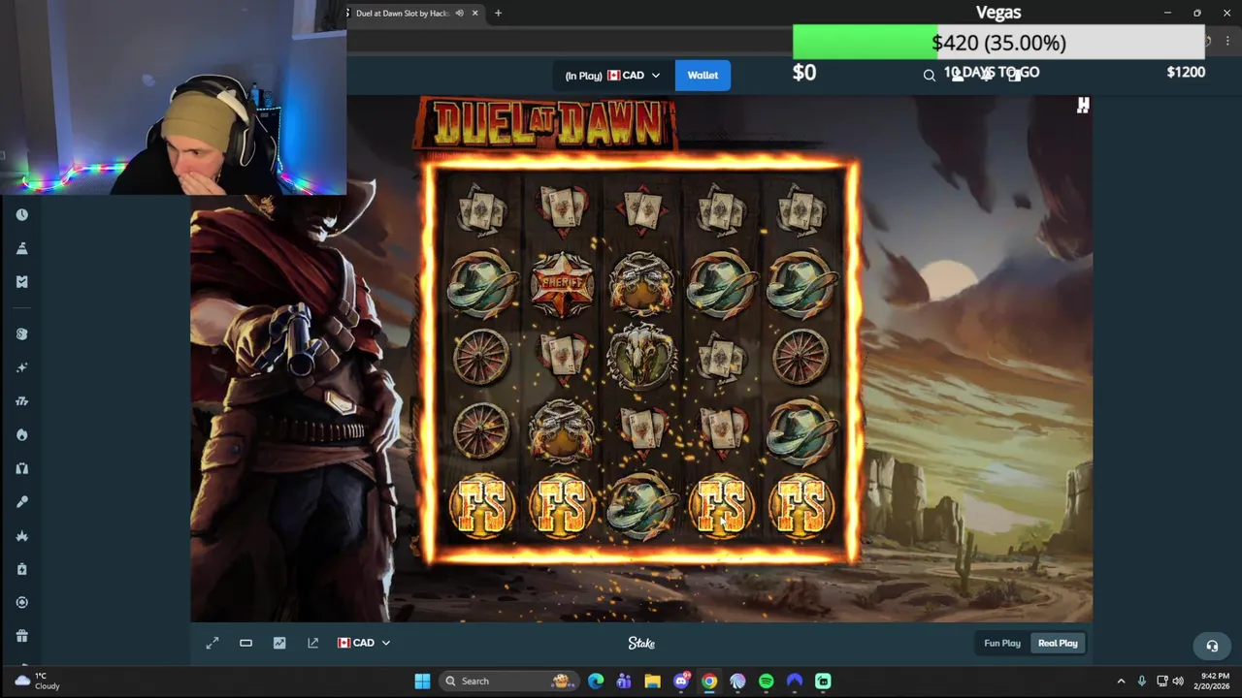Open the Windows Start menu
This screenshot has height=698, width=1242.
click(x=422, y=682)
